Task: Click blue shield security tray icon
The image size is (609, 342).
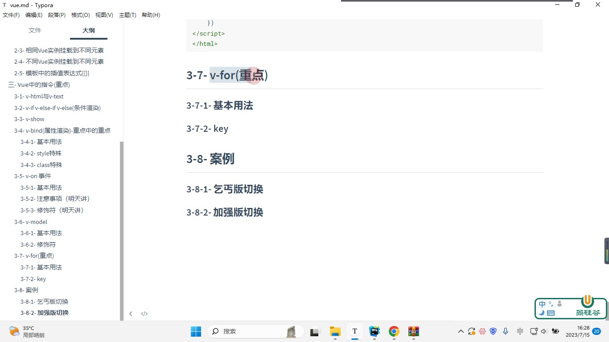Action: (x=494, y=331)
